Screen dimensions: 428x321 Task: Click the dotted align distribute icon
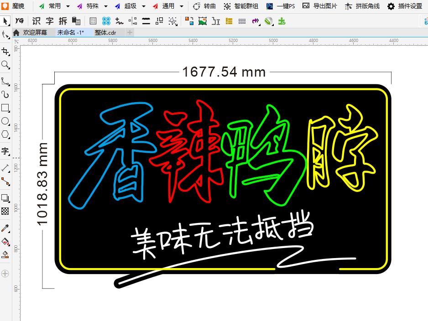tap(133, 21)
